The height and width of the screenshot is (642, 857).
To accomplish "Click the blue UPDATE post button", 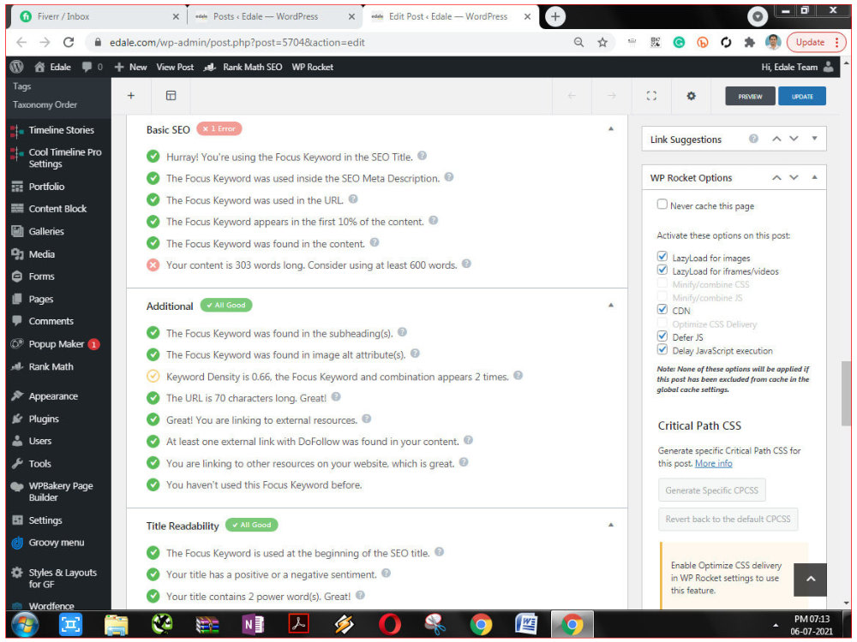I will point(802,96).
